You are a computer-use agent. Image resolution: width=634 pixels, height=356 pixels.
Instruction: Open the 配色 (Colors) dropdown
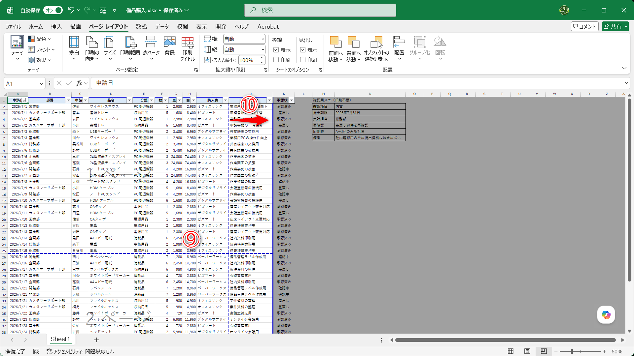40,39
